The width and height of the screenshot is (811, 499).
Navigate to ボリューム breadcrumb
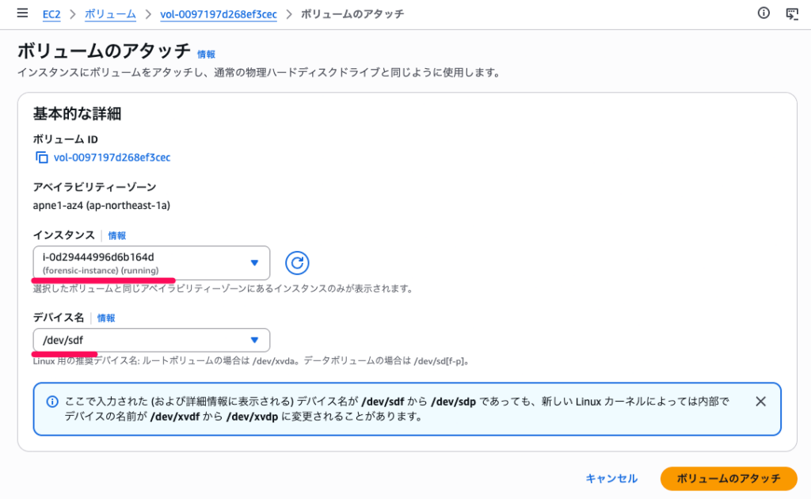tap(111, 14)
